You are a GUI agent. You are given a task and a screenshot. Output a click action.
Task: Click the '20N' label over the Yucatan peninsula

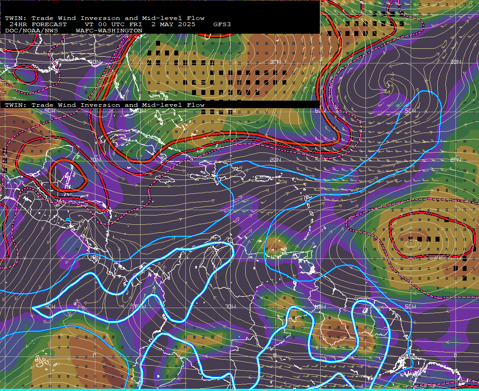[95, 160]
